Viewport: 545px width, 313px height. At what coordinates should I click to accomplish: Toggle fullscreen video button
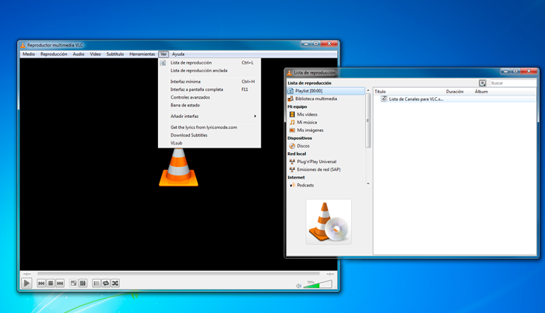(x=74, y=283)
